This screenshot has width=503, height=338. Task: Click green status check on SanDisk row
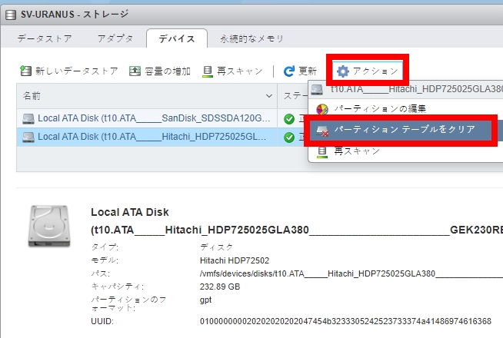[x=289, y=119]
